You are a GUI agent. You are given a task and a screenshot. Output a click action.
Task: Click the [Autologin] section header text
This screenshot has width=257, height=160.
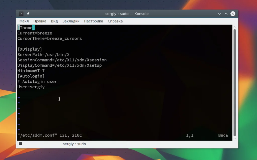click(31, 76)
